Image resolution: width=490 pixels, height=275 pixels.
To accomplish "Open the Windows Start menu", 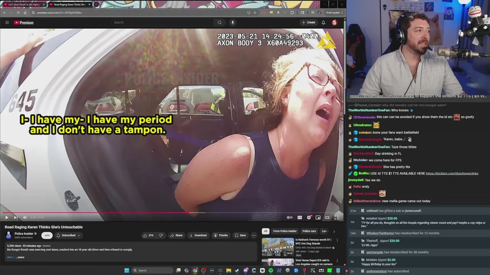I will pos(127,270).
